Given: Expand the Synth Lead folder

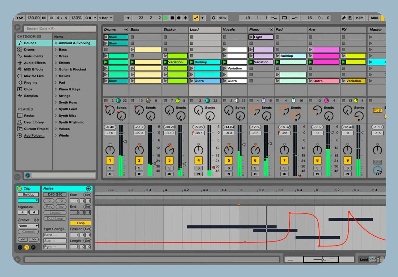Looking at the screenshot, I should pyautogui.click(x=56, y=109).
